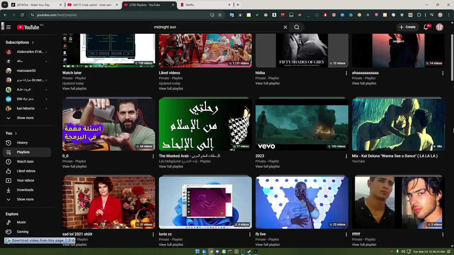Viewport: 454px width, 255px height.
Task: Close the download video bar with X
Action: 73,240
